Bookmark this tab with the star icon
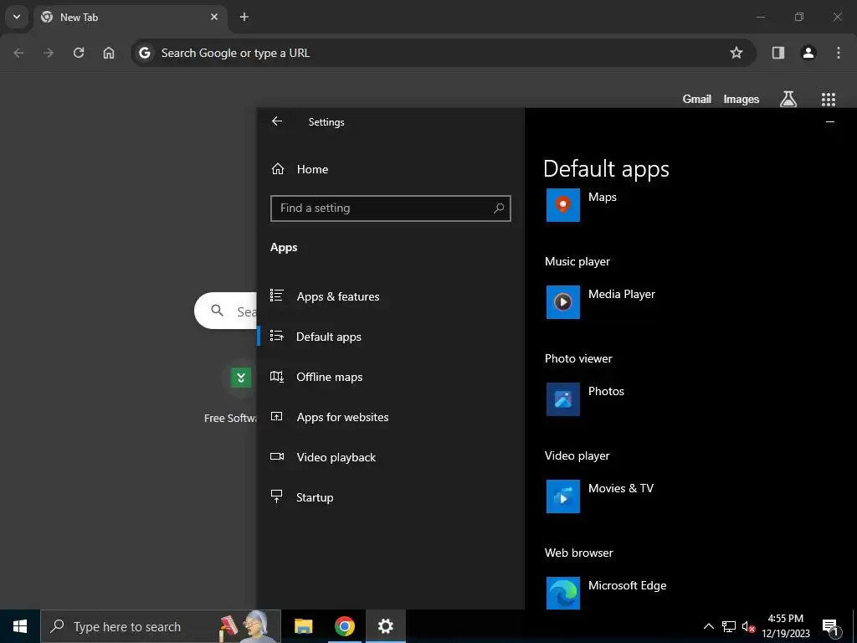The width and height of the screenshot is (857, 643). pyautogui.click(x=736, y=53)
